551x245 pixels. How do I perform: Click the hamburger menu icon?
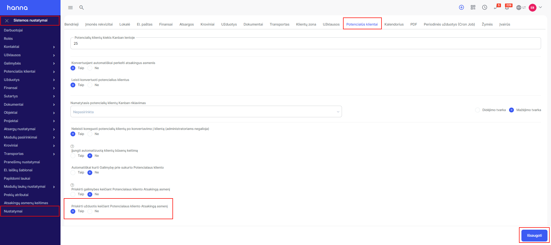coord(70,8)
